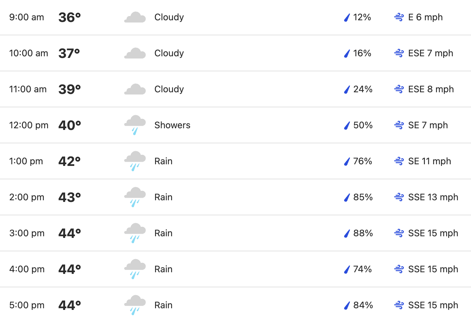Click the wind icon next to SSE 13 mph
The height and width of the screenshot is (322, 471).
click(399, 197)
